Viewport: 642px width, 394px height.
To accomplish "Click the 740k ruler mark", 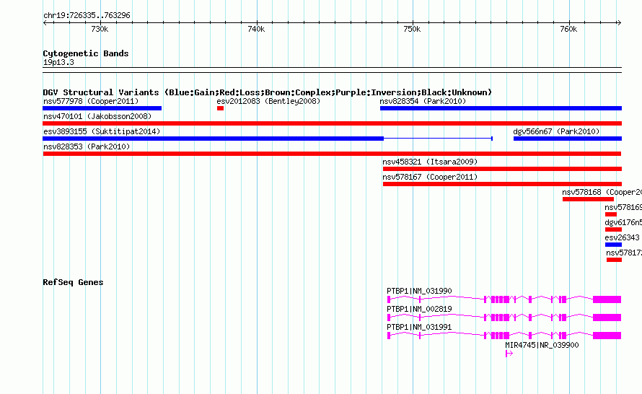I will click(256, 29).
